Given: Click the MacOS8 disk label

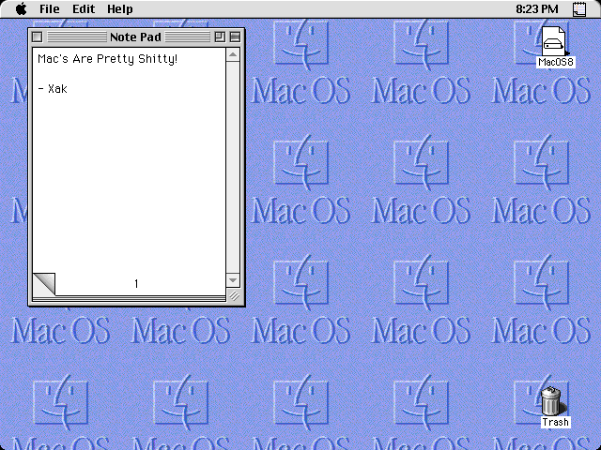Looking at the screenshot, I should tap(555, 62).
